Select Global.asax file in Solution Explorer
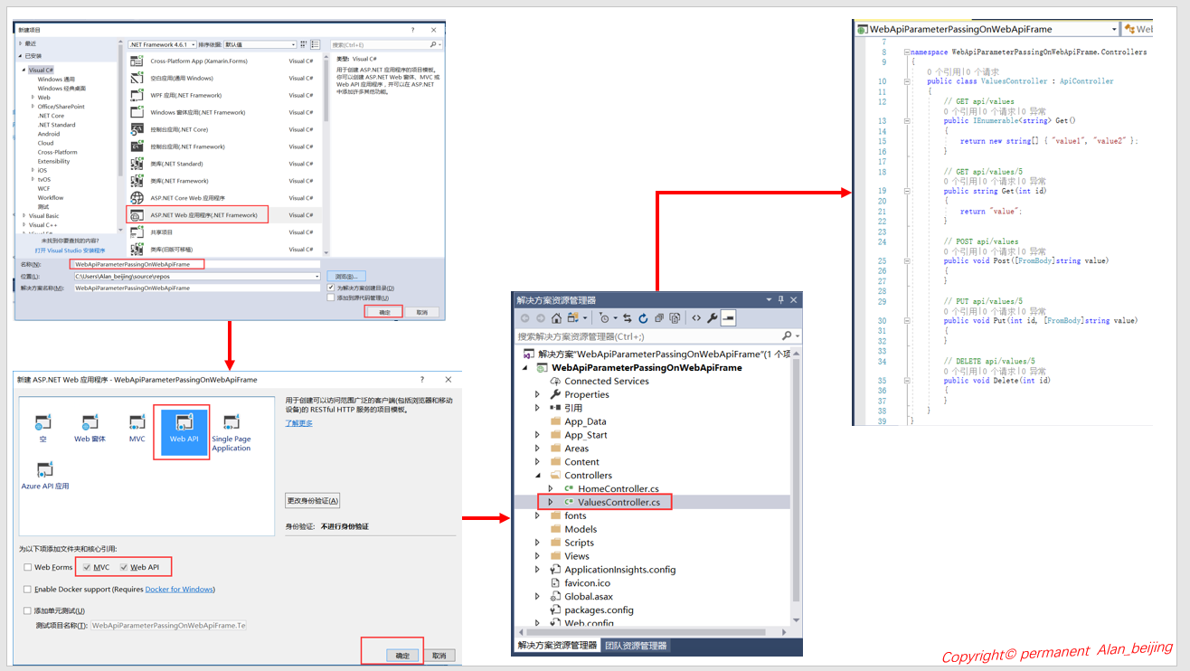The height and width of the screenshot is (671, 1190). [589, 597]
